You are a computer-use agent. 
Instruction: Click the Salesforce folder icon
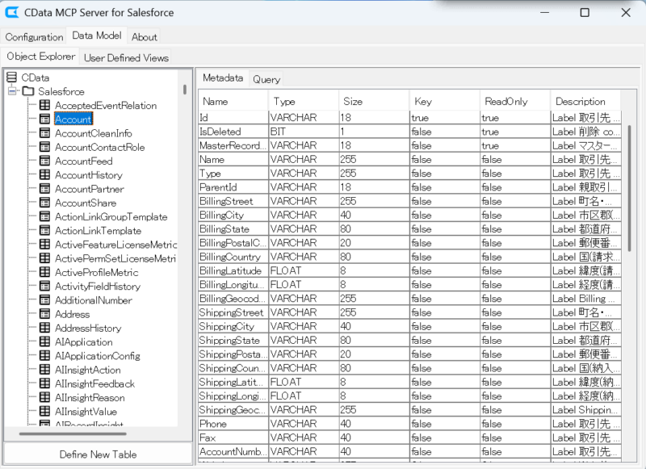click(x=28, y=91)
